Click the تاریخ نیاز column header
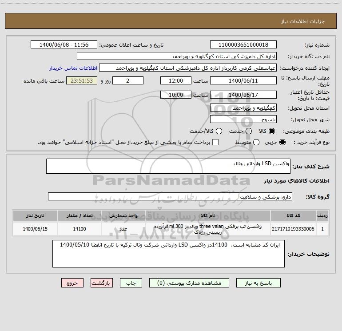Viewport: 342px width, 331px height. tap(35, 215)
